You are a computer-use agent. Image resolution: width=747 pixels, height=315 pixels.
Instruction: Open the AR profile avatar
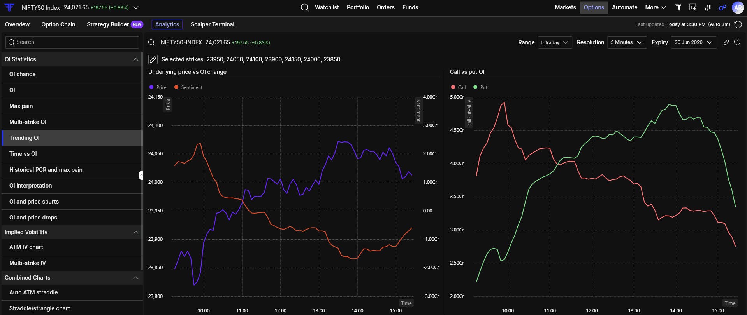click(738, 7)
